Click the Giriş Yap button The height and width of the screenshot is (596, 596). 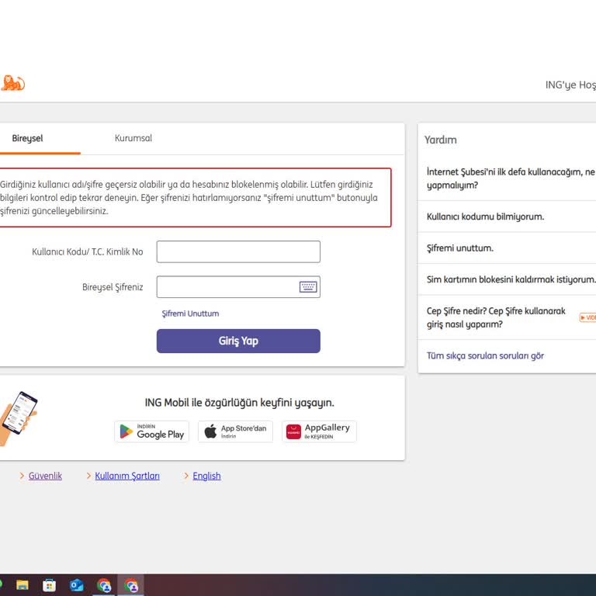pyautogui.click(x=238, y=341)
